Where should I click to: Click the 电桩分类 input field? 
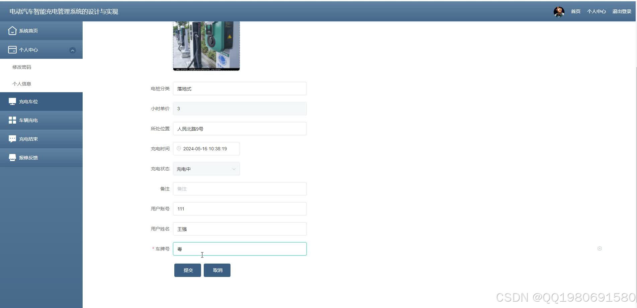pyautogui.click(x=240, y=89)
